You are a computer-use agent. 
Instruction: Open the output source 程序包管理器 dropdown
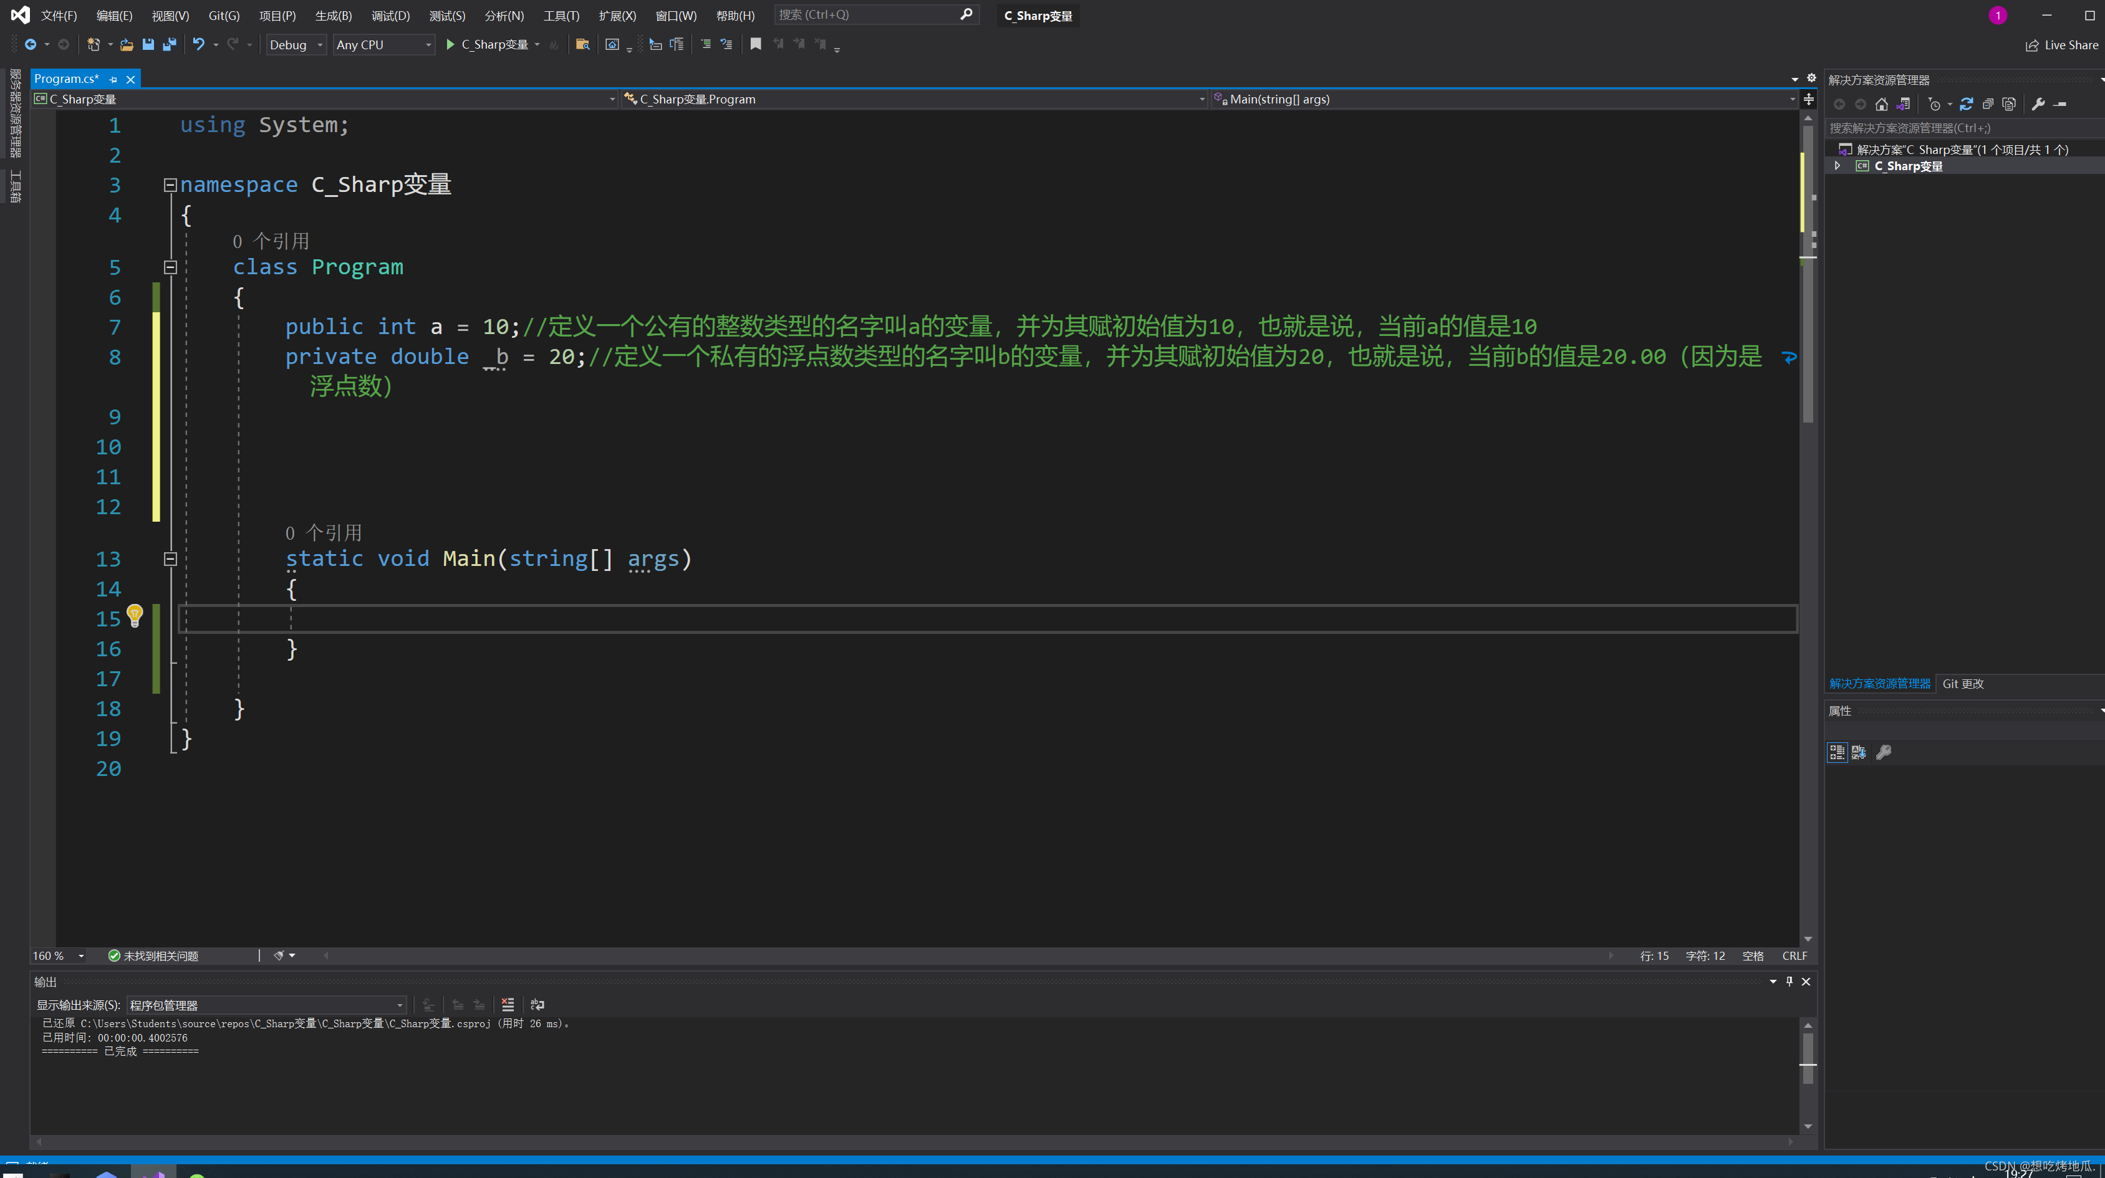266,1005
